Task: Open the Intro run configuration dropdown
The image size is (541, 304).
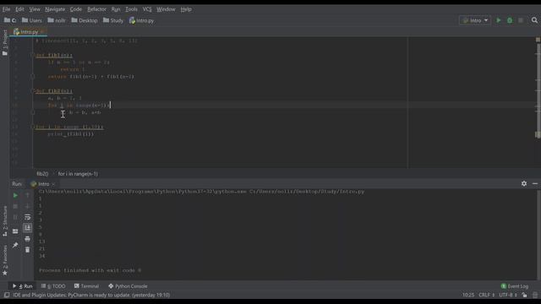Action: click(475, 20)
